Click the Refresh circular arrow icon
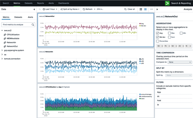The width and height of the screenshot is (193, 118). click(84, 9)
